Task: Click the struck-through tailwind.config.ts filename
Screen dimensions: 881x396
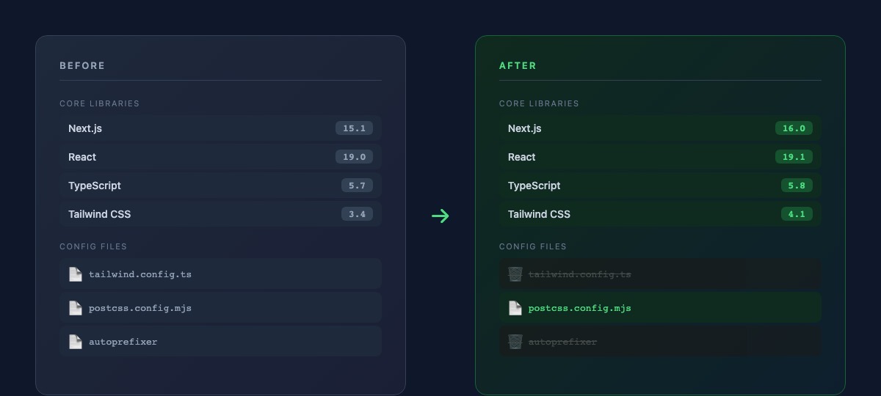Action: click(579, 274)
